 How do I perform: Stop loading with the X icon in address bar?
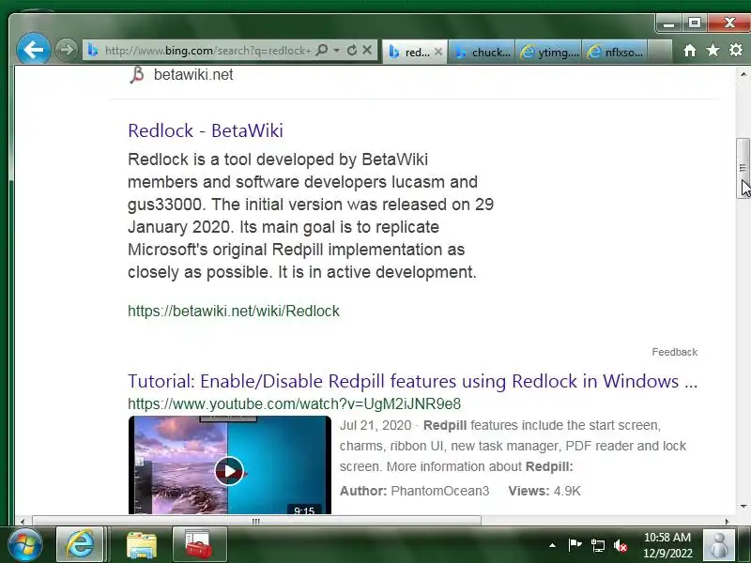367,50
